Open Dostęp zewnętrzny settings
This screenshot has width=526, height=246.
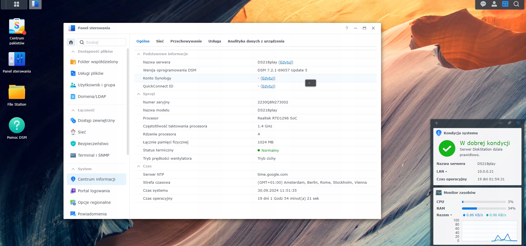(96, 121)
